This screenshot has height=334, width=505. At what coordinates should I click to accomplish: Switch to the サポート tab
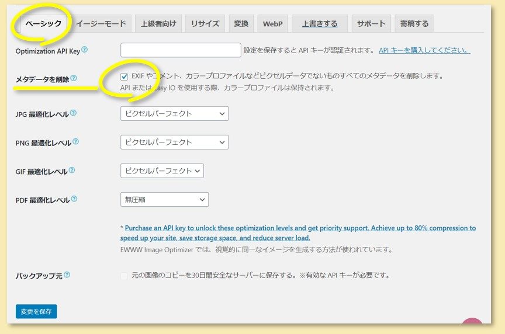click(371, 23)
